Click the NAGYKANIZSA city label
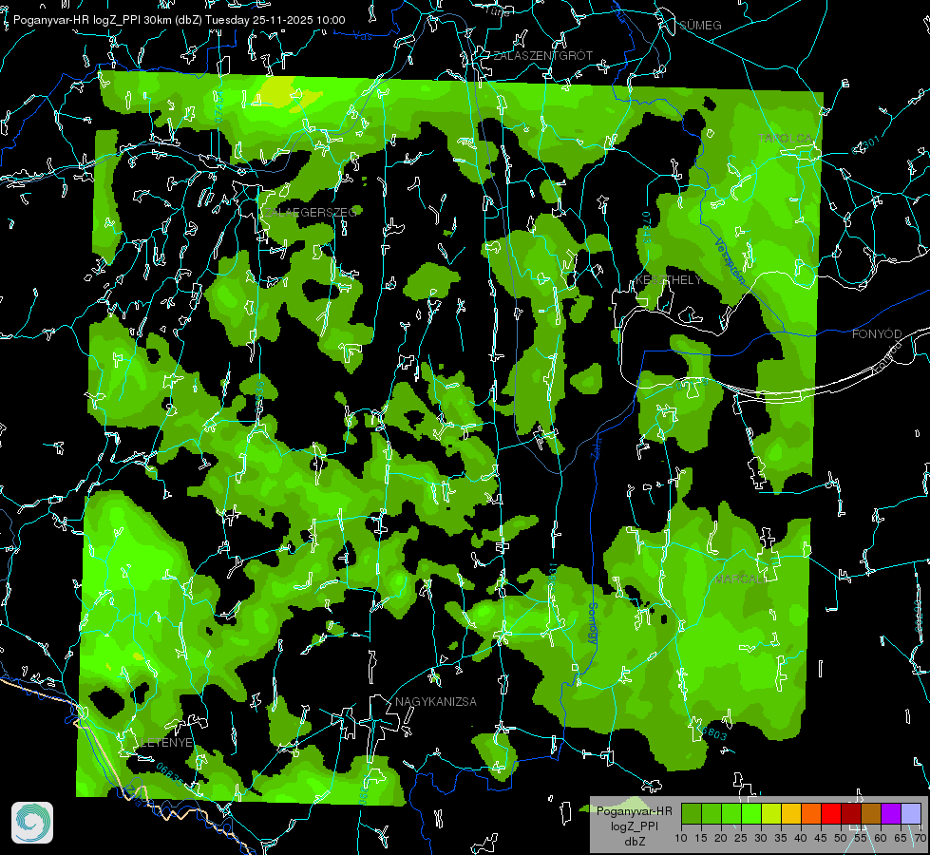The width and height of the screenshot is (930, 855). coord(436,702)
